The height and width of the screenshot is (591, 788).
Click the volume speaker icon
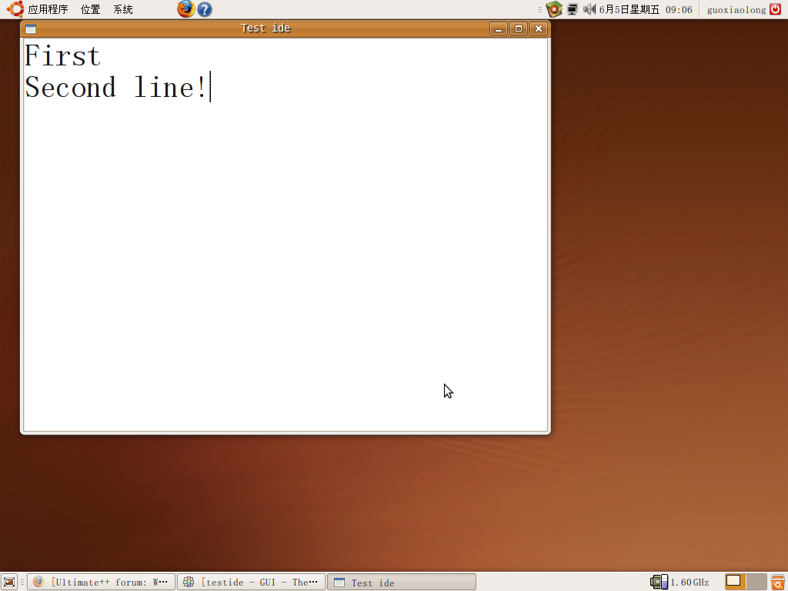[589, 9]
